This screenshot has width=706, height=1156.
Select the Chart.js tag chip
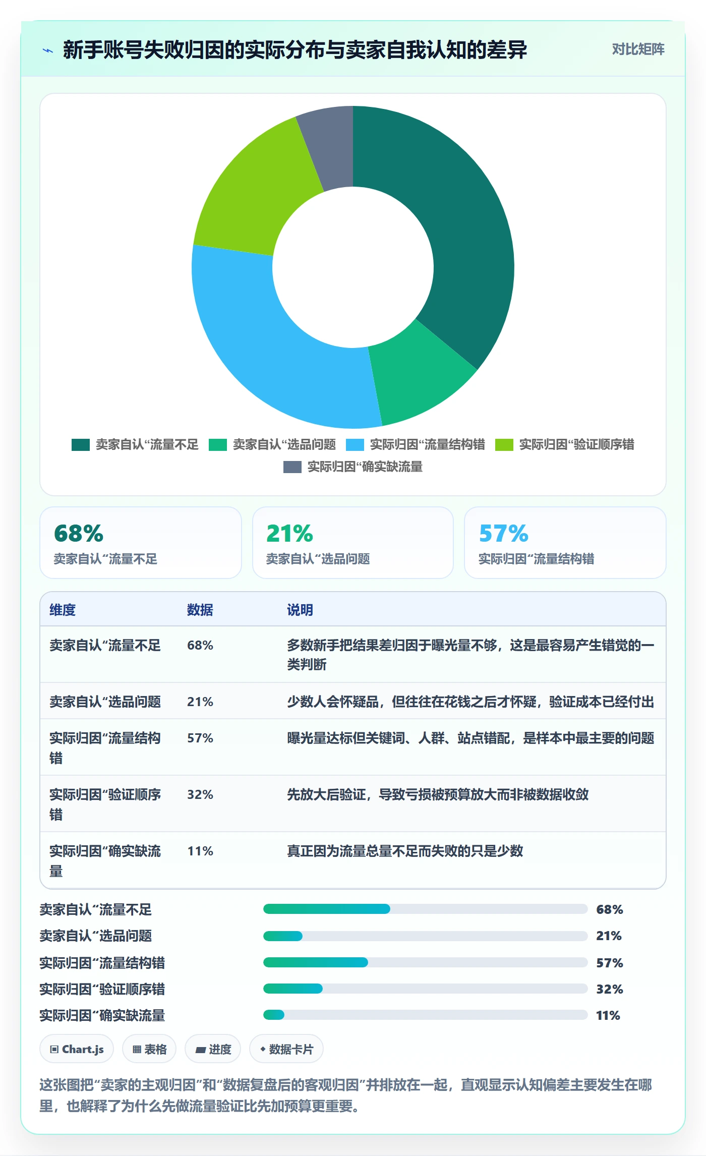[x=77, y=1050]
